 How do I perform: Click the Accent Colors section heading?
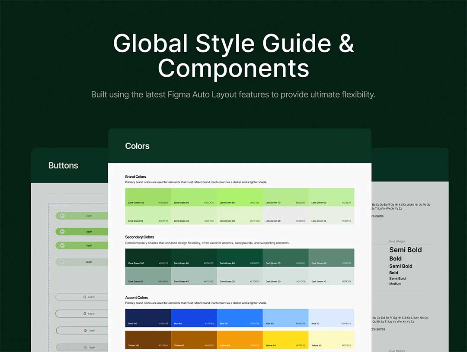coord(137,298)
